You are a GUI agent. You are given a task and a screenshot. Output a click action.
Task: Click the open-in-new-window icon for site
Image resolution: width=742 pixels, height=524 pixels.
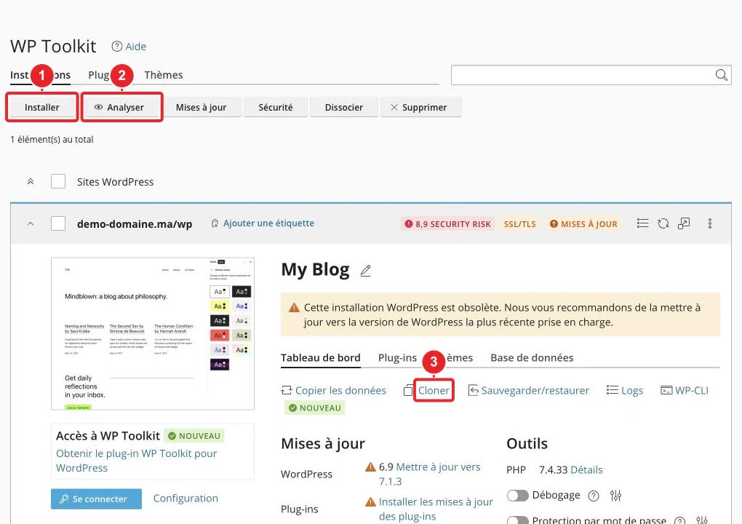click(684, 223)
